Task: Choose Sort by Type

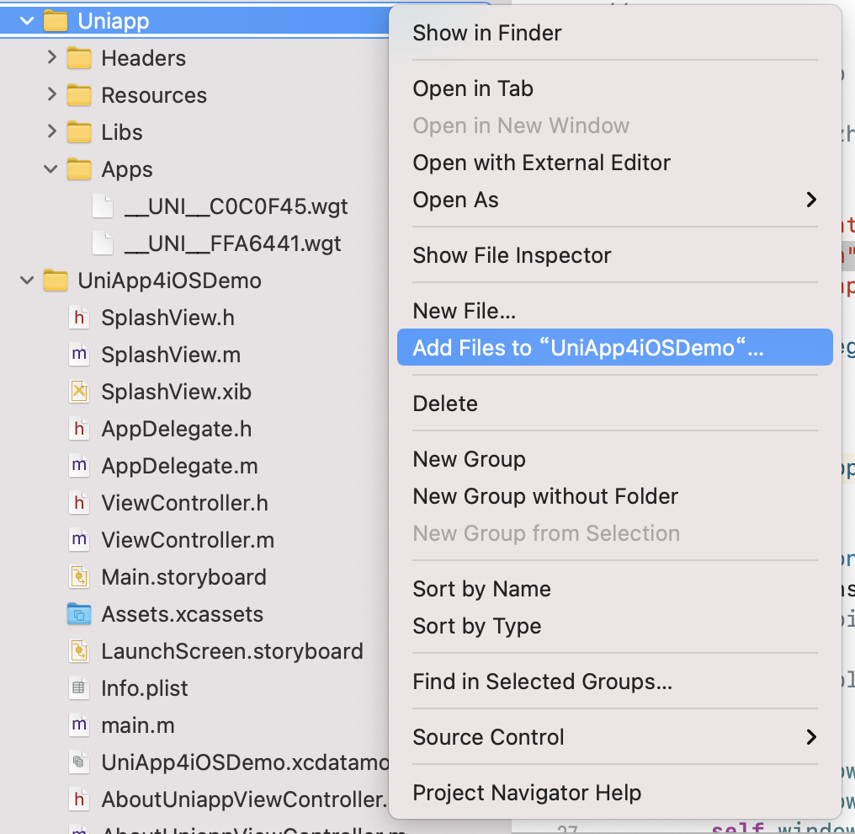Action: coord(615,627)
